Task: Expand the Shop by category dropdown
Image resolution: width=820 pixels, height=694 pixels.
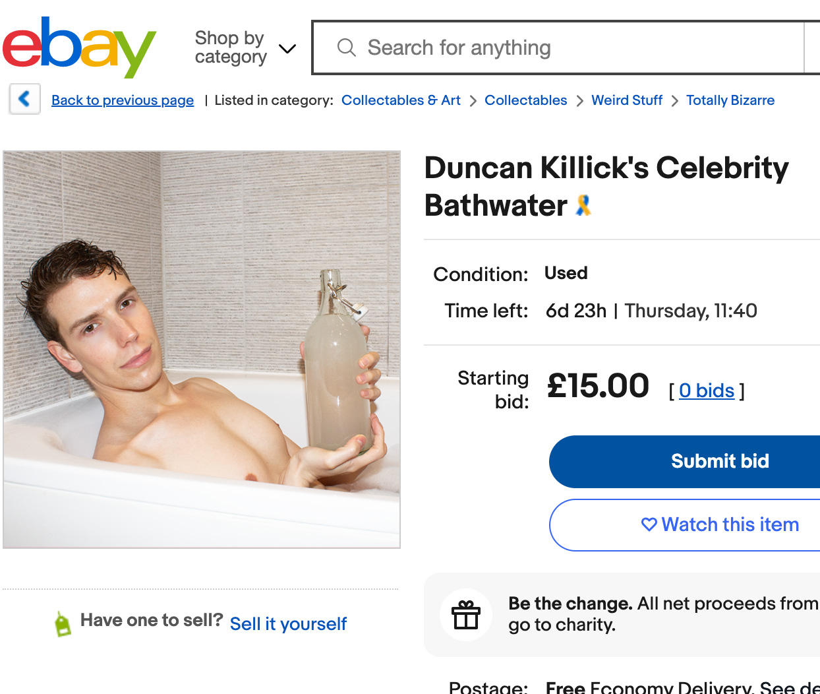Action: (245, 47)
